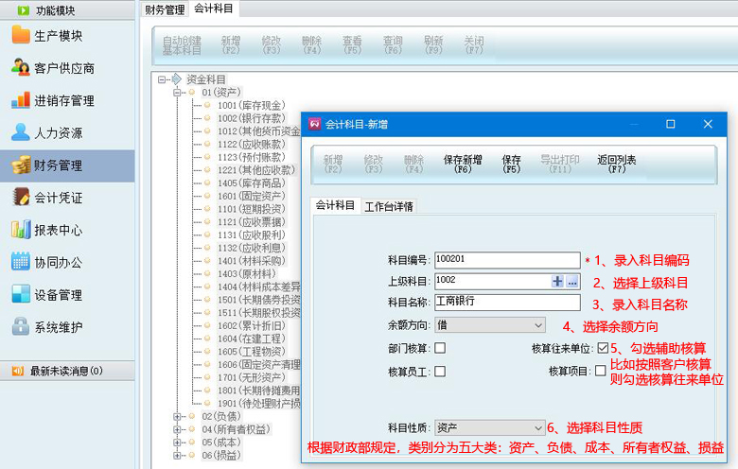Click the 返回列表(F7) button
The height and width of the screenshot is (469, 738).
coord(616,164)
